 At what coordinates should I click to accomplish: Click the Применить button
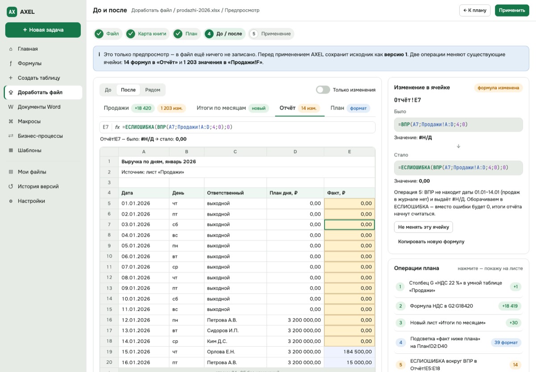(512, 10)
